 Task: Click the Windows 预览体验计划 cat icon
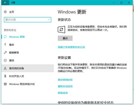(x=5, y=84)
